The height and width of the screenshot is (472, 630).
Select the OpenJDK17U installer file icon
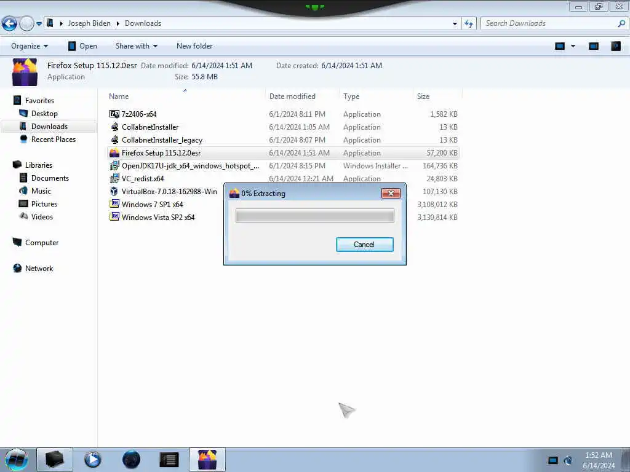(x=114, y=166)
